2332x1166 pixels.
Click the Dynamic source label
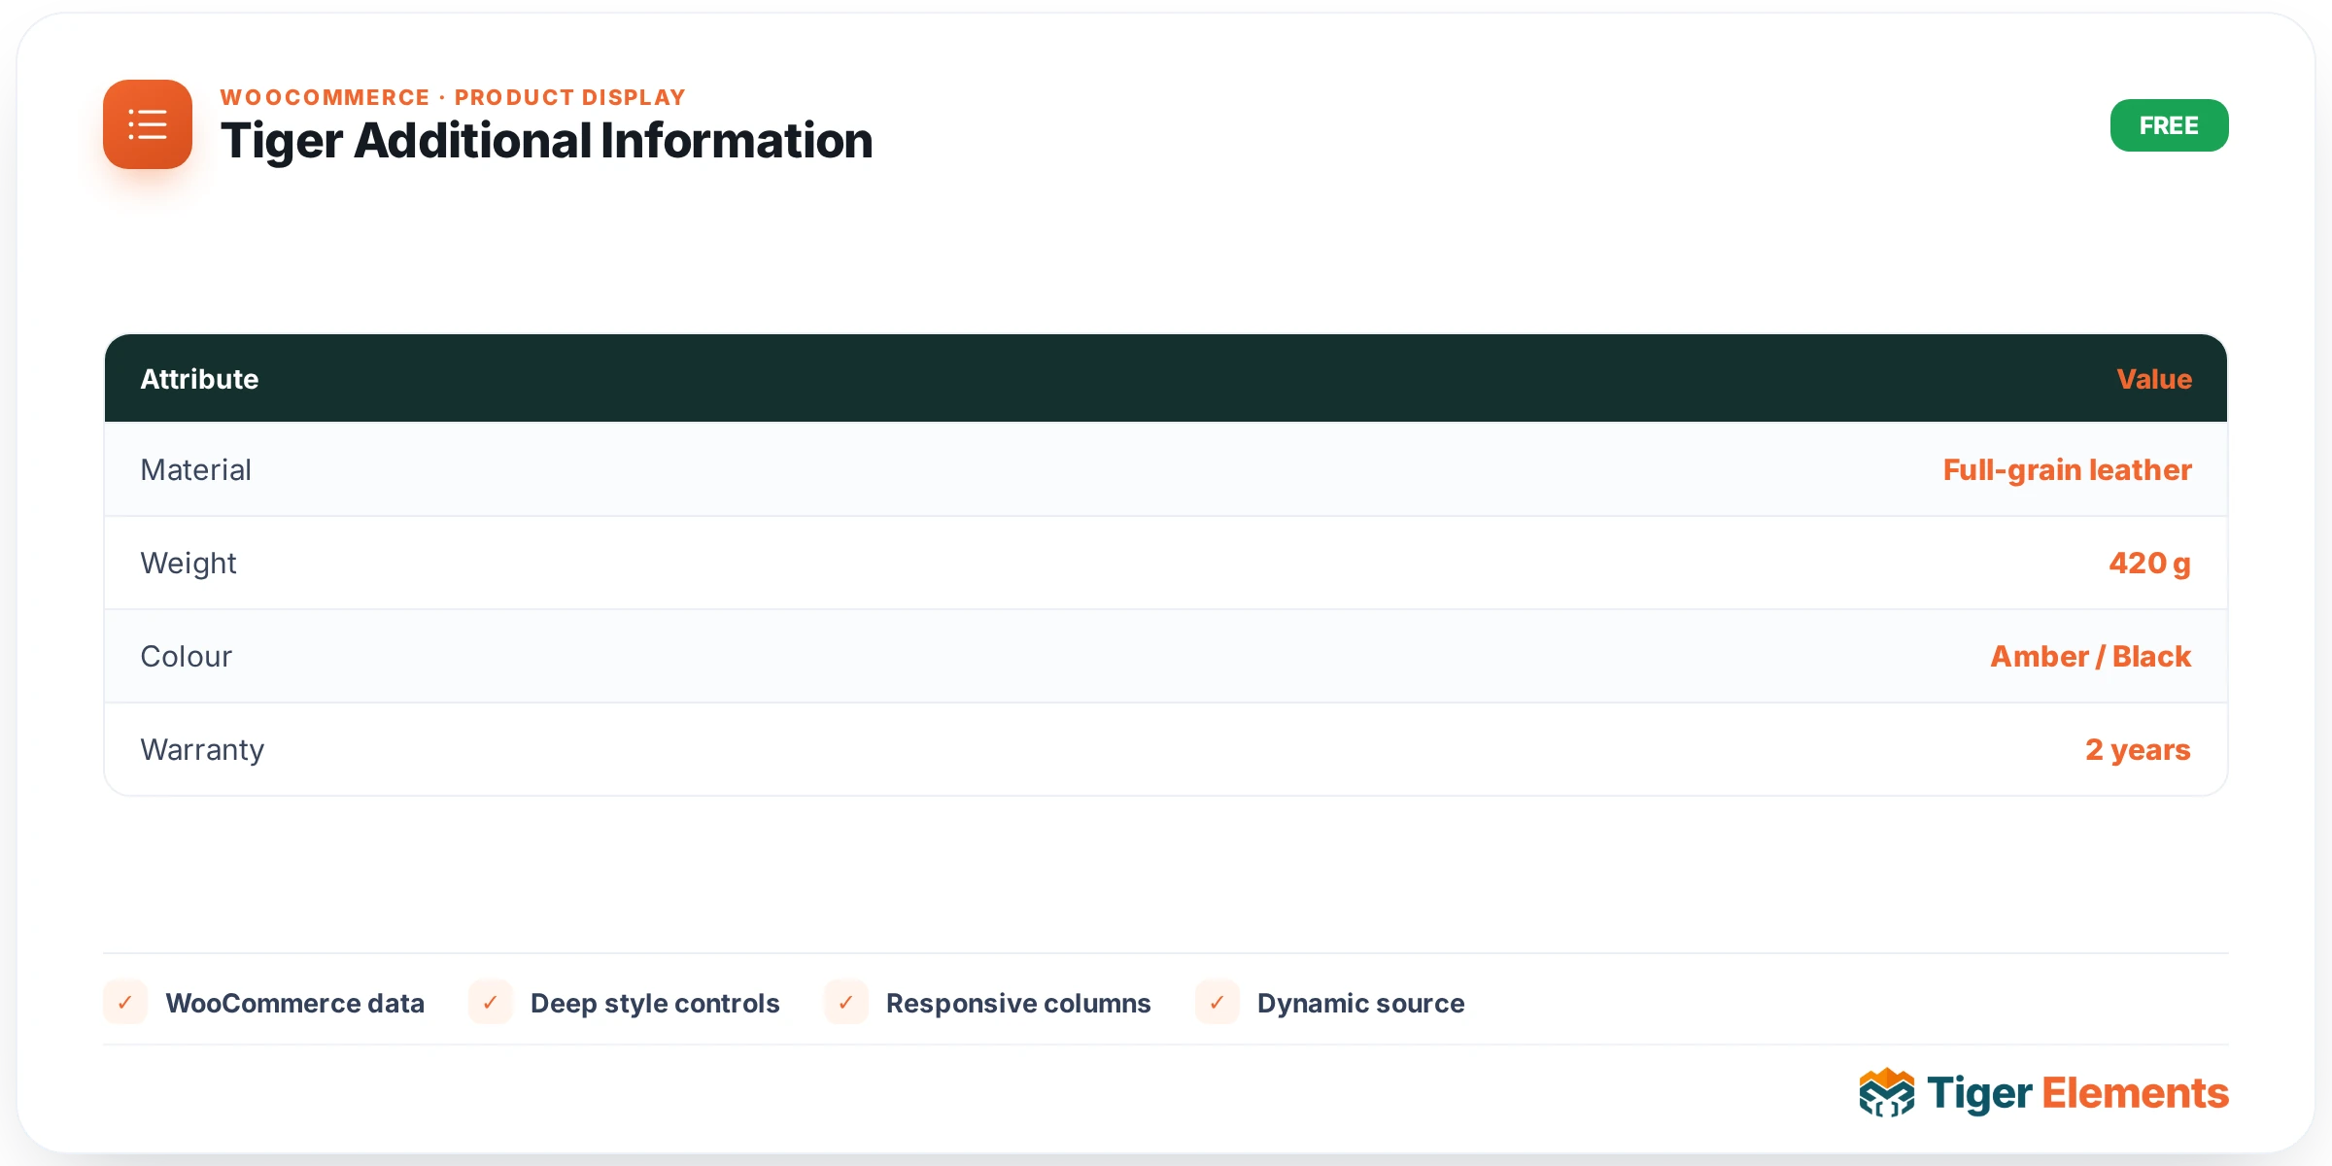(x=1360, y=1003)
